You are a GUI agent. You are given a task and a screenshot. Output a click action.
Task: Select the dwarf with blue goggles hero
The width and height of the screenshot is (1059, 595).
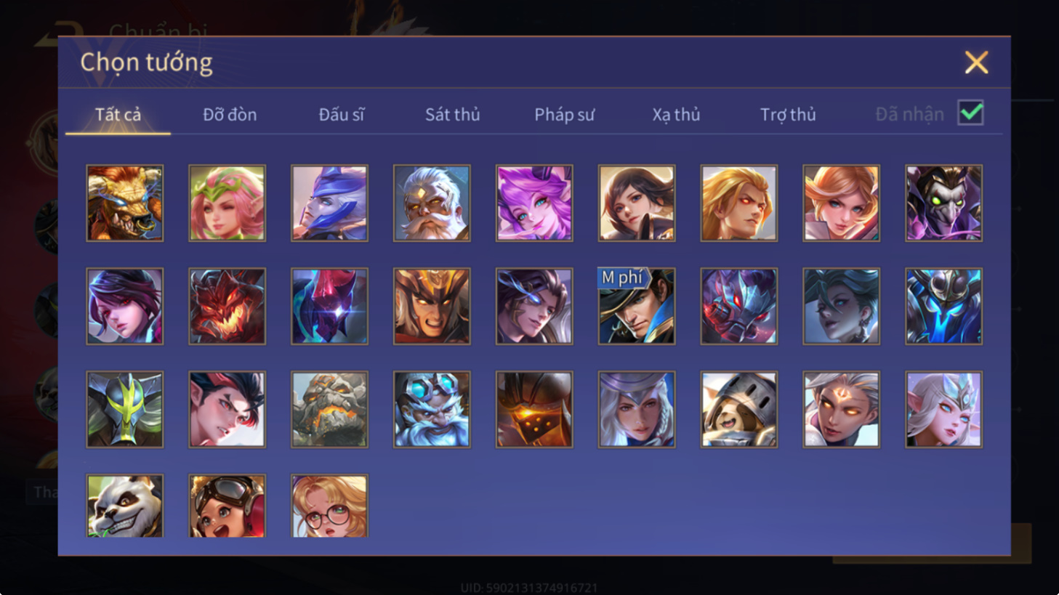(x=432, y=409)
